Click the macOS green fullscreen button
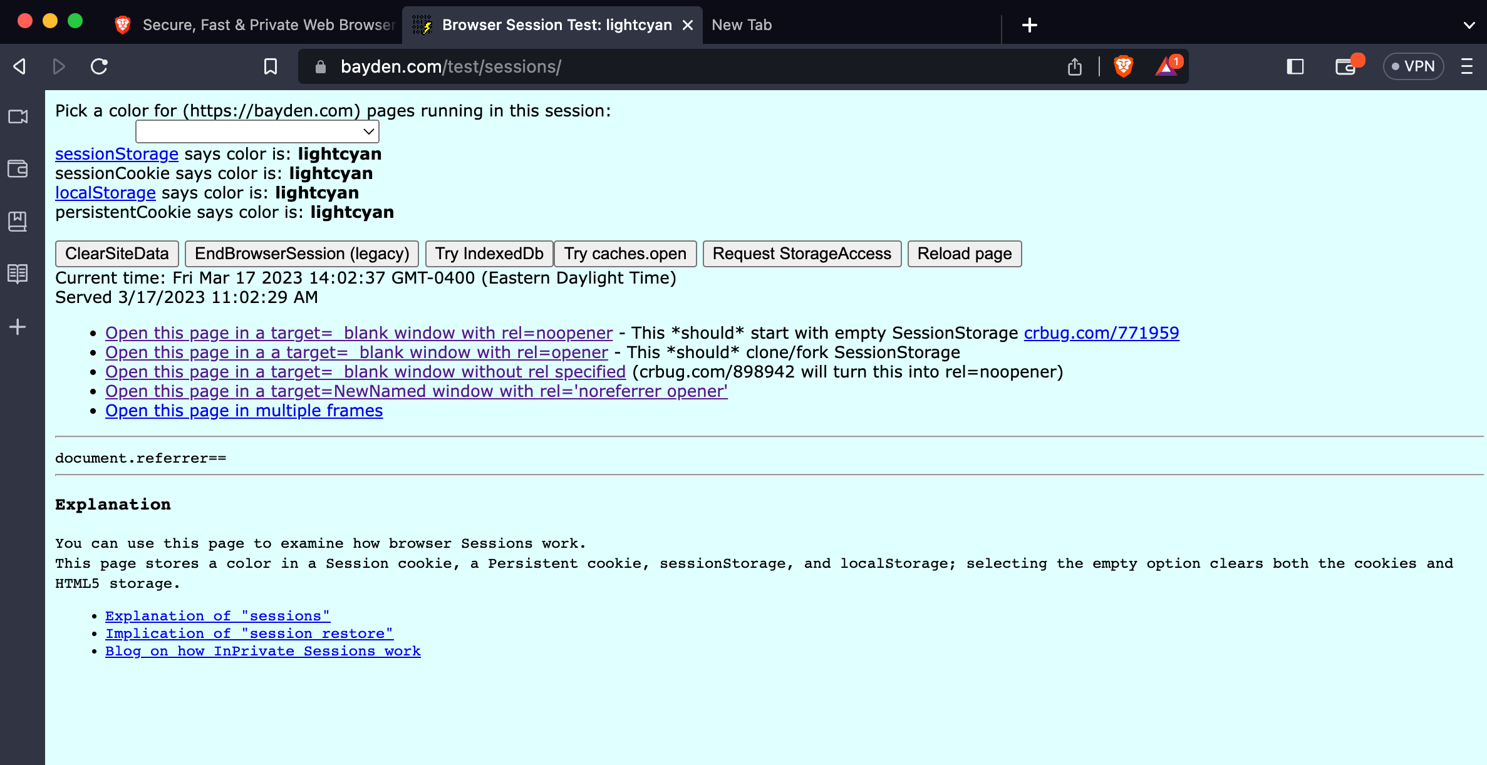The image size is (1487, 765). 75,21
